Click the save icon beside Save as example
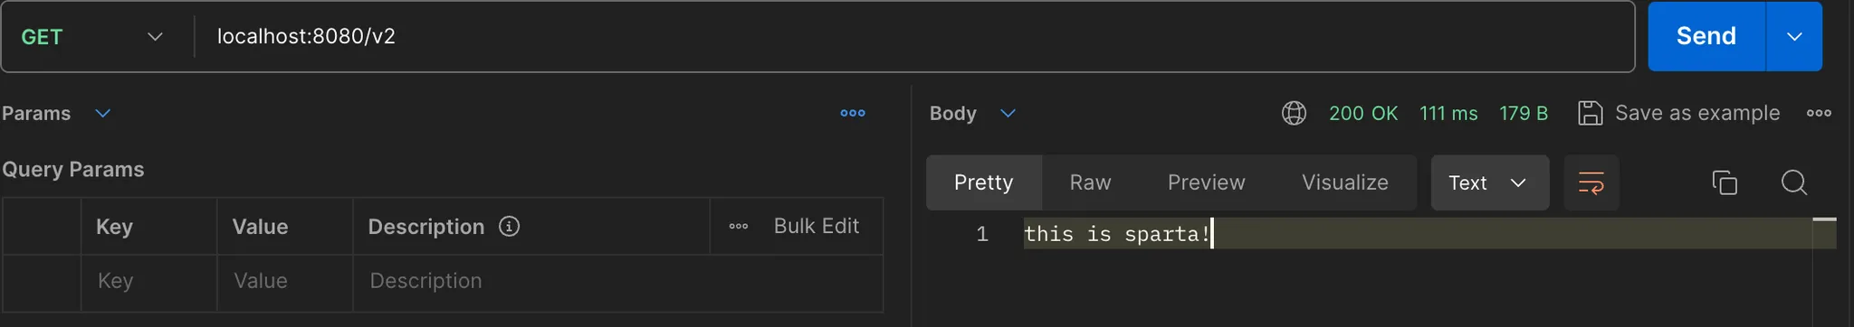 [x=1590, y=113]
